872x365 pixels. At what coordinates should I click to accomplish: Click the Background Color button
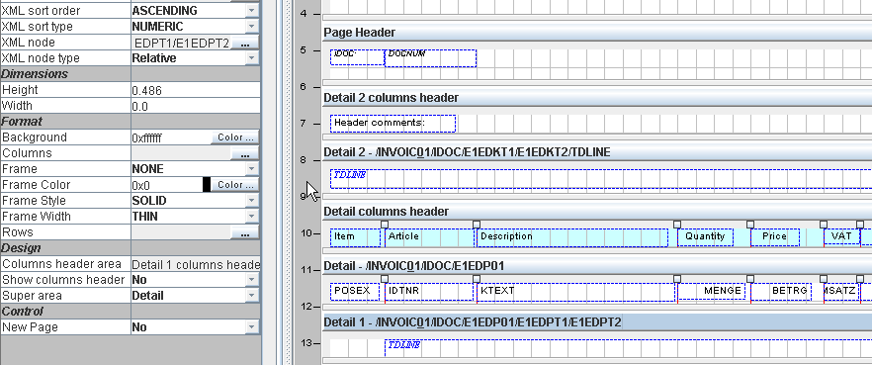pyautogui.click(x=235, y=137)
